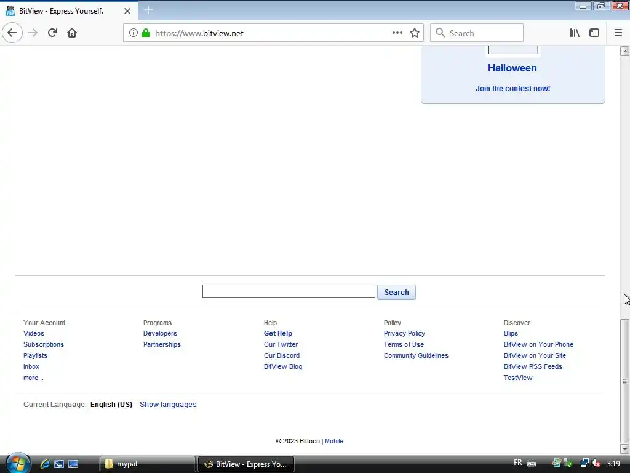Open Playlists link
Viewport: 630px width, 473px height.
(35, 355)
